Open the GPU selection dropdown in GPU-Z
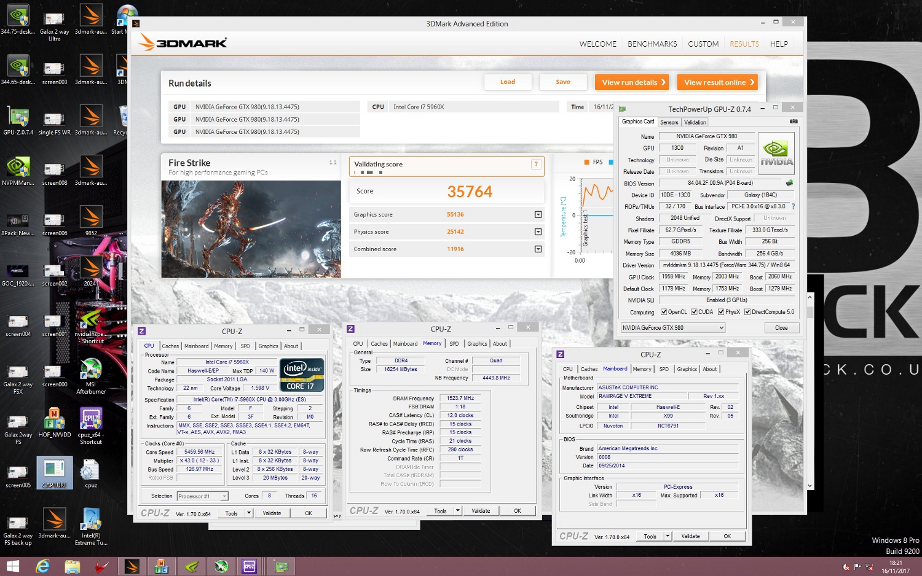922x576 pixels. [x=673, y=328]
